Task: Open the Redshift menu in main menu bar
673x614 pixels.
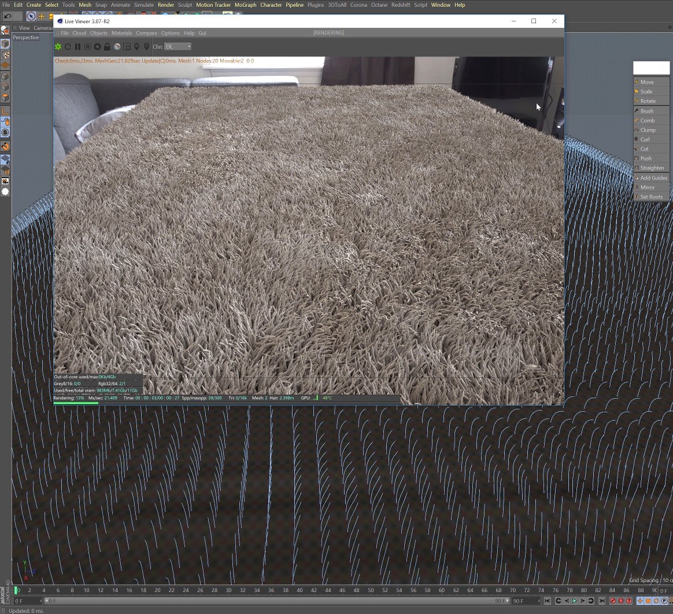Action: [x=401, y=5]
